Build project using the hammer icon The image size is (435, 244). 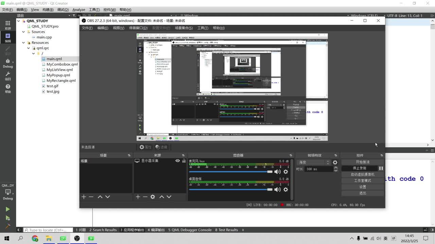7,226
